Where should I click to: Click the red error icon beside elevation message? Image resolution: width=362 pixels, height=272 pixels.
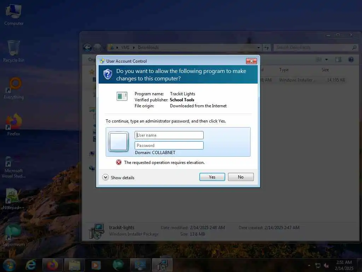click(119, 162)
